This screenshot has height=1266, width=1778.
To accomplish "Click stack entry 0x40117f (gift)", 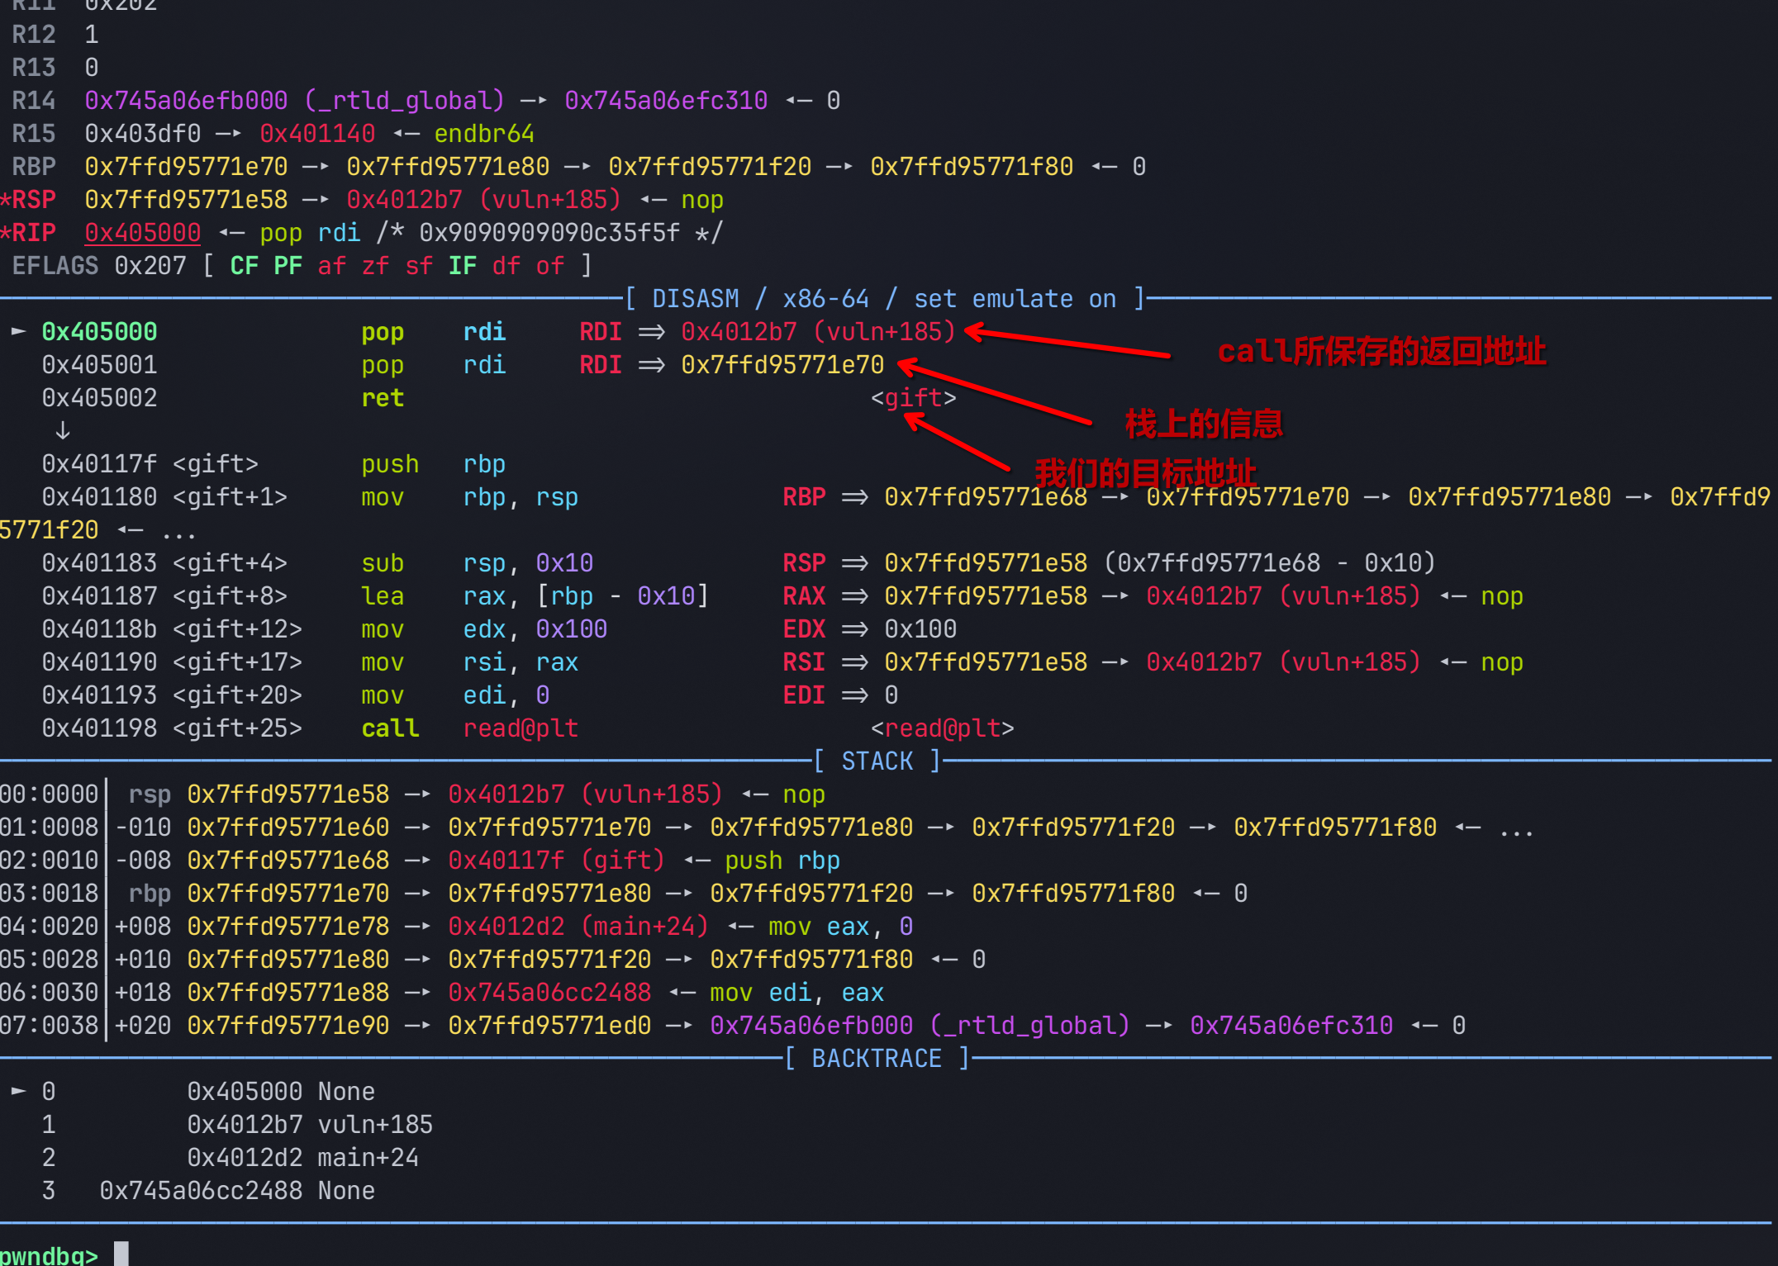I will (x=555, y=860).
